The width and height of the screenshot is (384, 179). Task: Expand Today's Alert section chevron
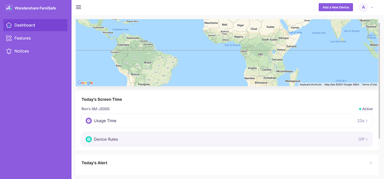pyautogui.click(x=371, y=163)
